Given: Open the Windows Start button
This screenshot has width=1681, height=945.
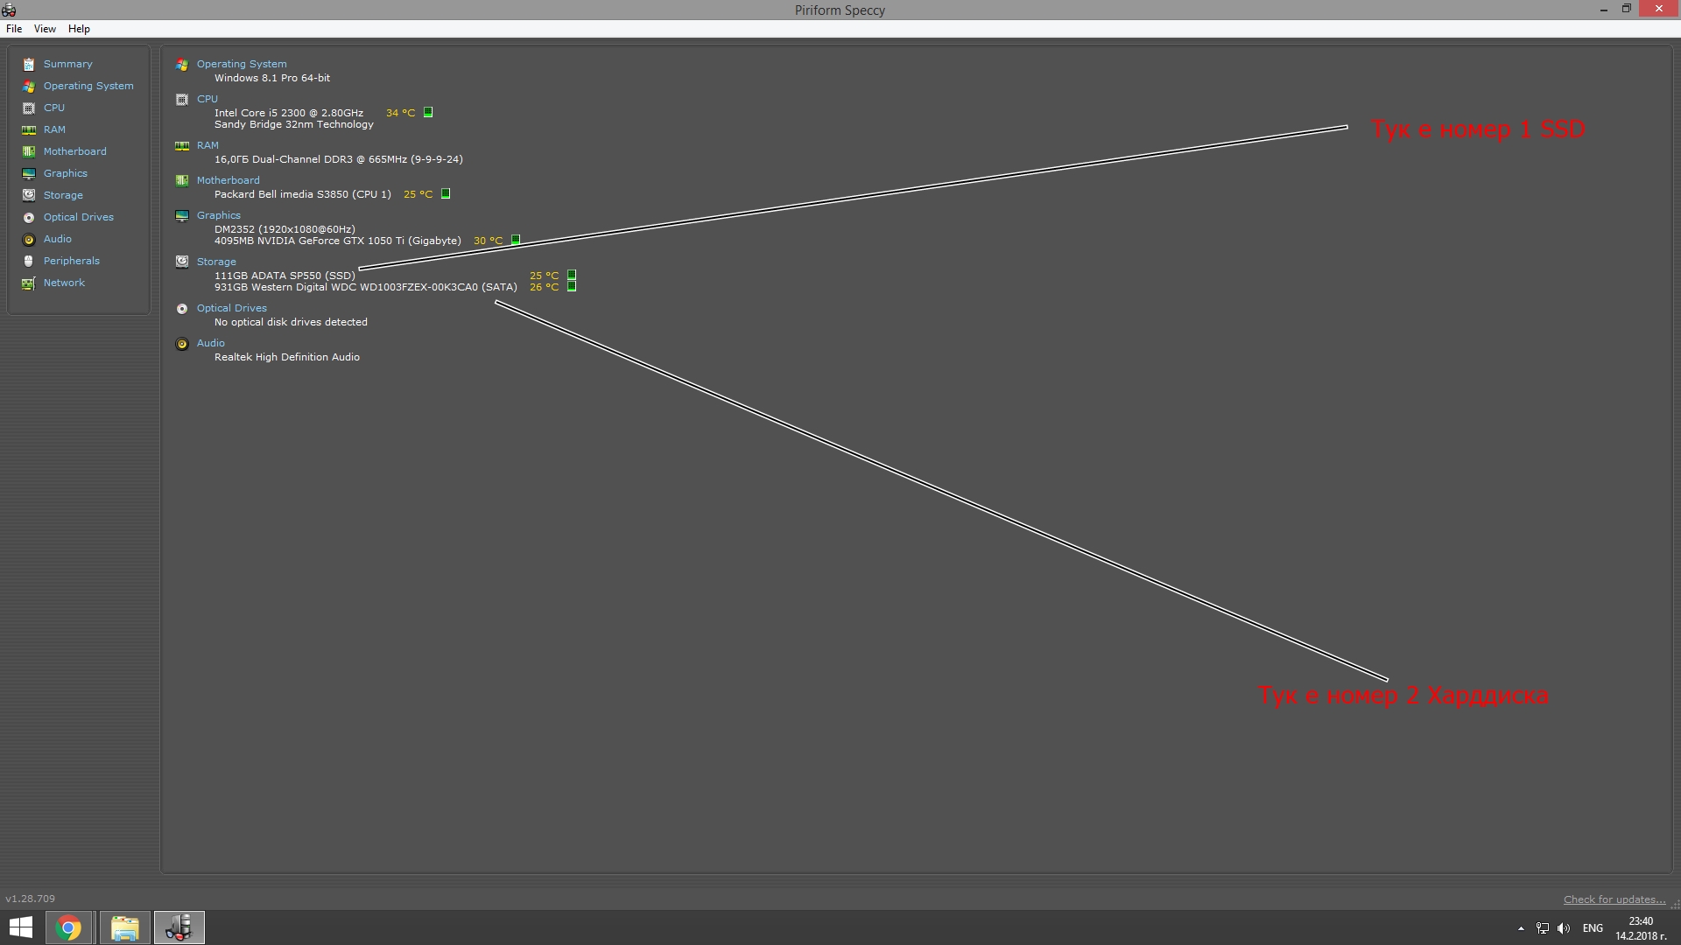Looking at the screenshot, I should (21, 927).
